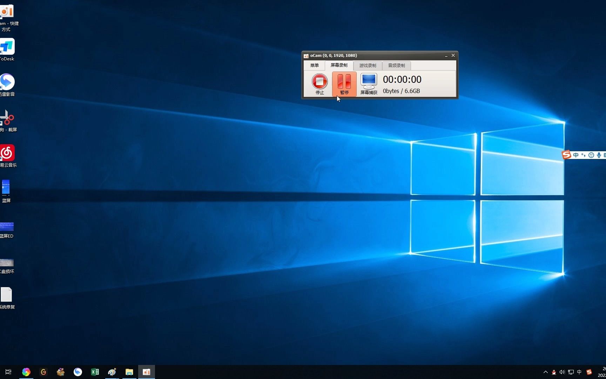The height and width of the screenshot is (379, 606).
Task: Select the 磁盘损坏 desktop file
Action: 7,266
